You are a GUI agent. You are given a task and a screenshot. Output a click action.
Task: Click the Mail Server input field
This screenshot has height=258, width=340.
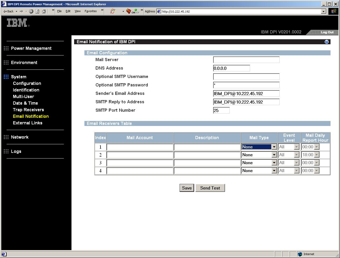click(246, 60)
